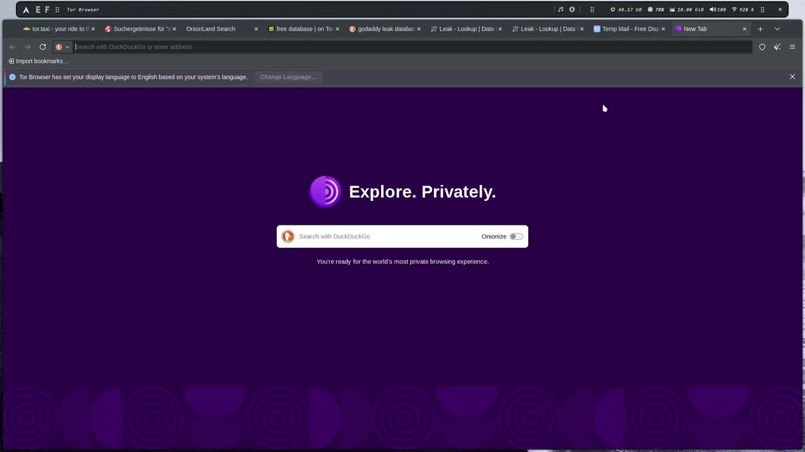This screenshot has height=452, width=805.
Task: Click the X at top panel's right end
Action: click(780, 9)
